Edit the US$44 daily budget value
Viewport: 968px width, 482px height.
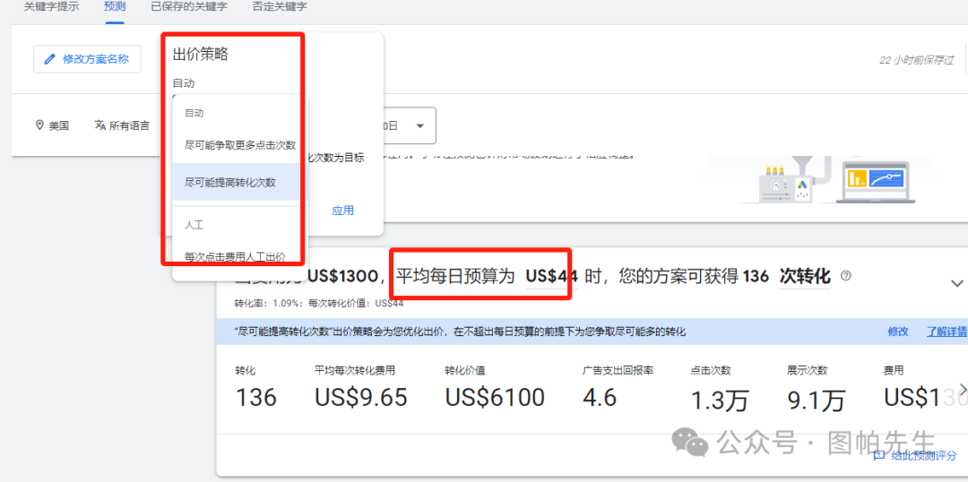pos(551,276)
